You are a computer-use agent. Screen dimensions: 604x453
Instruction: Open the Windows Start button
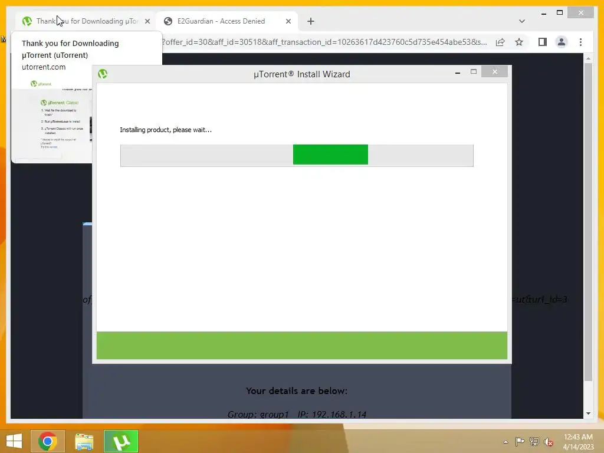(14, 441)
